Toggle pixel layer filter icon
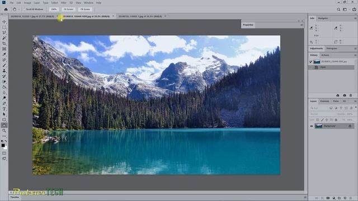The height and width of the screenshot is (201, 358). pyautogui.click(x=331, y=108)
